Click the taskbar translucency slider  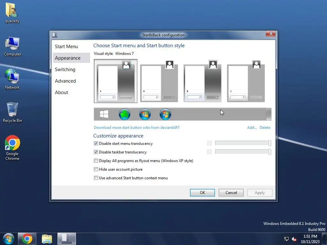coord(243,152)
